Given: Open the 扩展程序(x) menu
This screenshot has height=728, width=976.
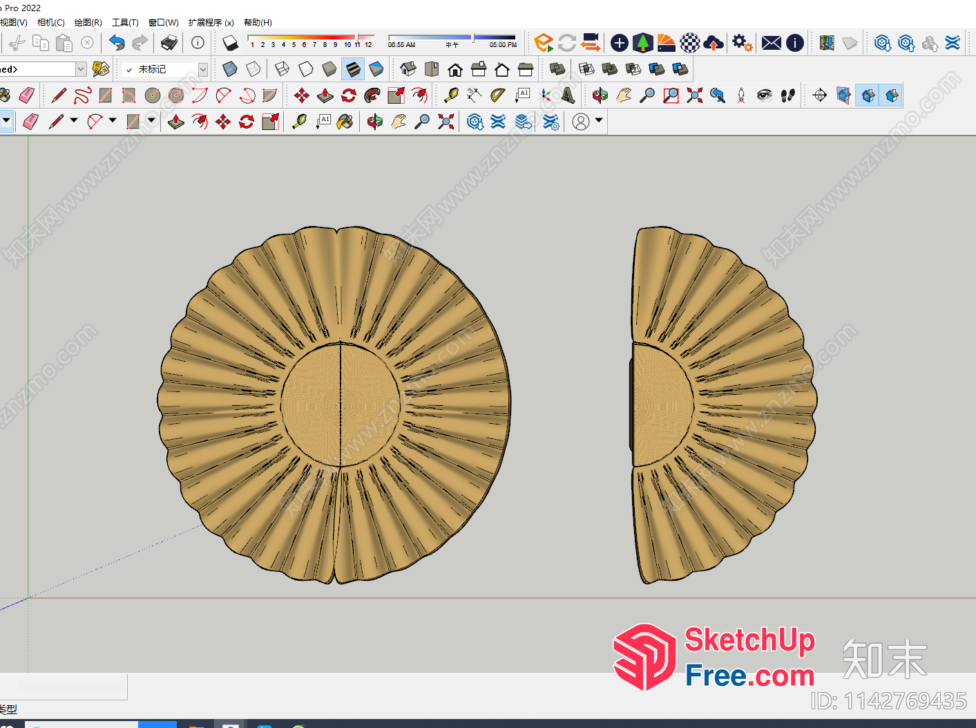Looking at the screenshot, I should [211, 23].
